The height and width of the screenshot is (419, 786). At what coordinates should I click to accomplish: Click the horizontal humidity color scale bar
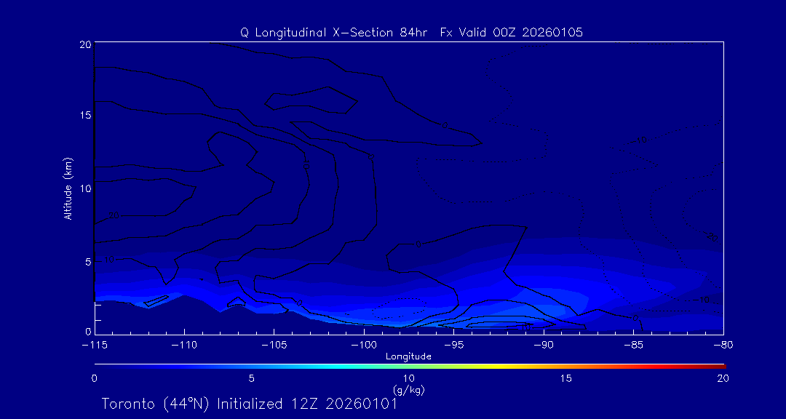(x=410, y=367)
